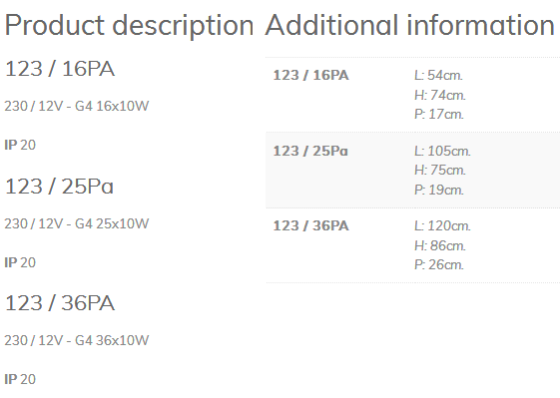Select the 123 / 36PA product heading
This screenshot has height=398, width=560.
[x=60, y=303]
